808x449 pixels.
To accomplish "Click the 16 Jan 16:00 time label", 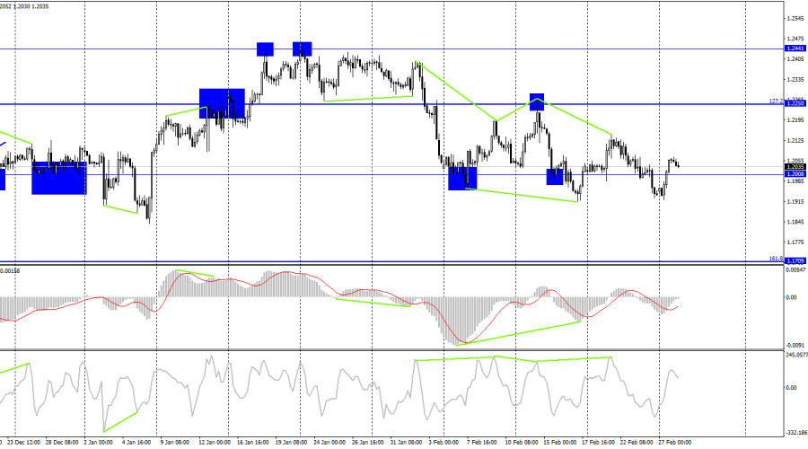I will [x=253, y=443].
